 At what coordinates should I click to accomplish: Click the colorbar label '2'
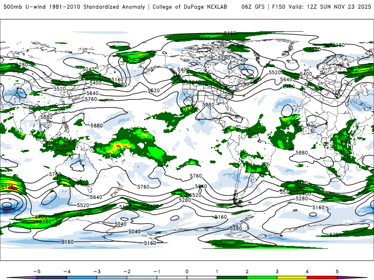tap(247, 272)
